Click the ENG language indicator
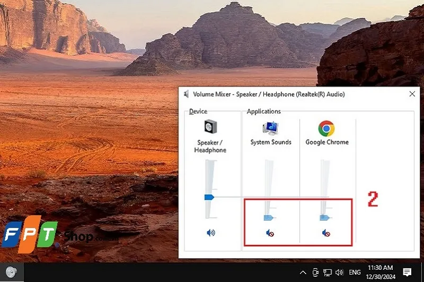The height and width of the screenshot is (282, 424). (x=355, y=272)
